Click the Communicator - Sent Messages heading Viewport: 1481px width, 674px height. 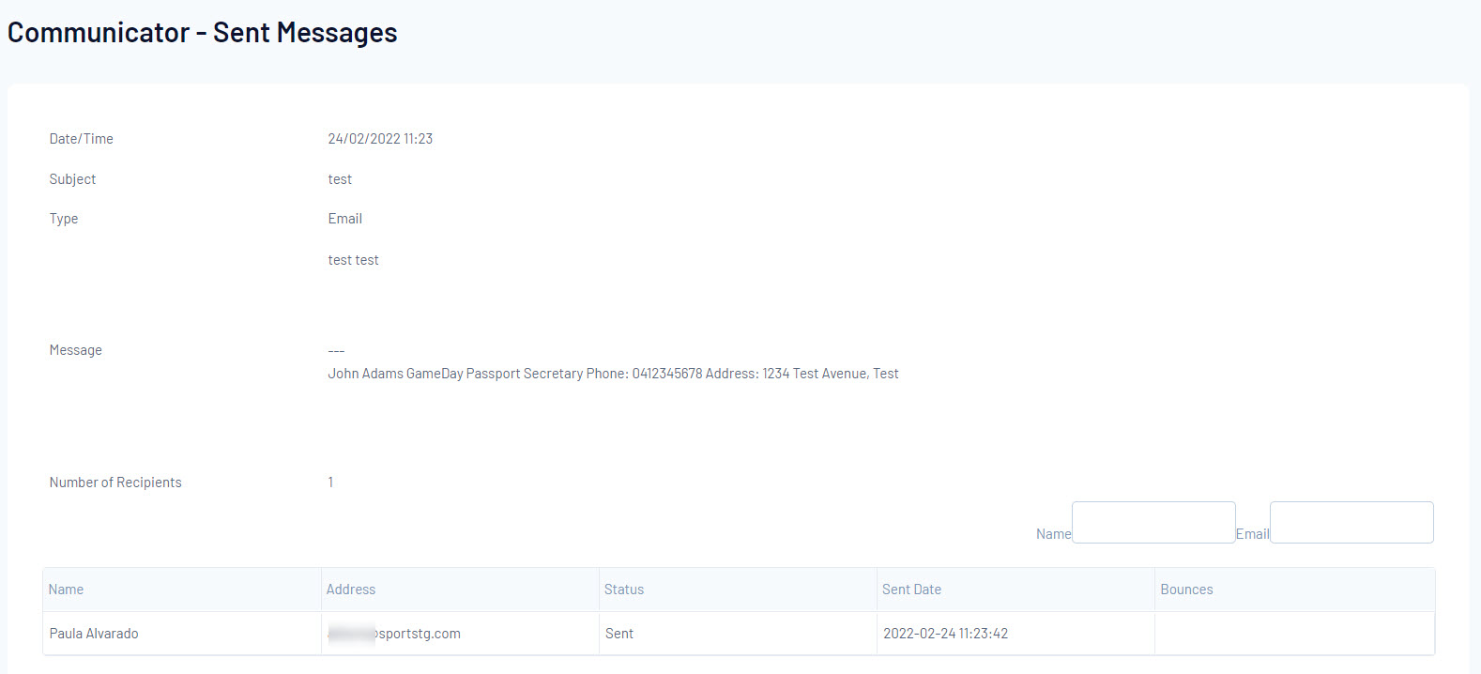203,33
